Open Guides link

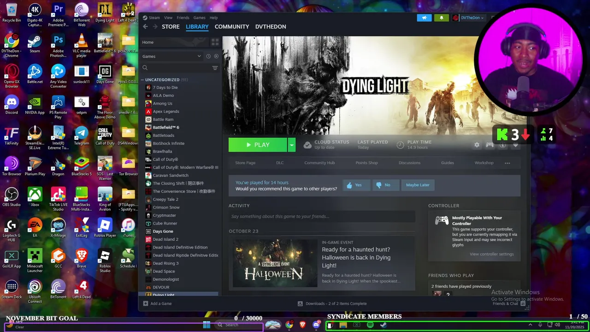[x=448, y=163]
